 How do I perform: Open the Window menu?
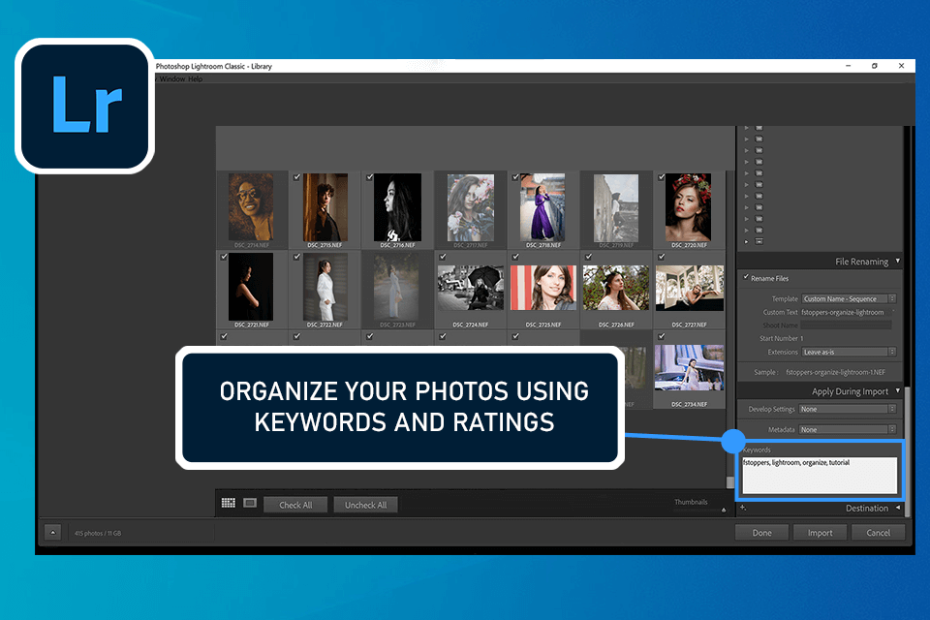(172, 78)
